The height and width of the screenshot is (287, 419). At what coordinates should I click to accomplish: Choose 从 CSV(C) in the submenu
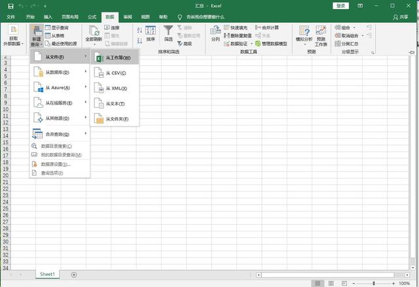point(115,73)
